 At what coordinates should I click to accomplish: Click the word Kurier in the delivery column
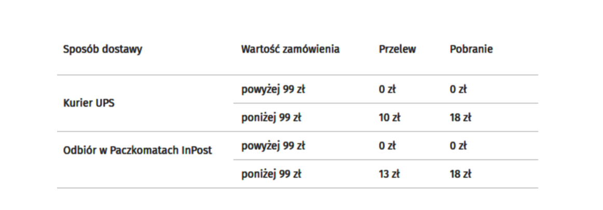click(77, 103)
